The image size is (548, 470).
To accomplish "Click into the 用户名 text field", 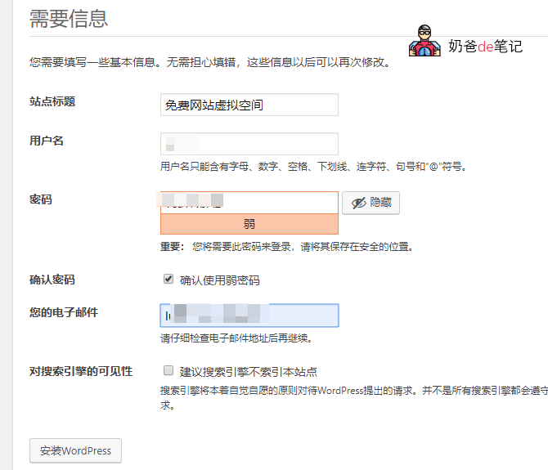I will 249,144.
